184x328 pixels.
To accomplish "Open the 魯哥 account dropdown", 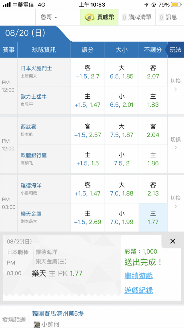I will [49, 17].
